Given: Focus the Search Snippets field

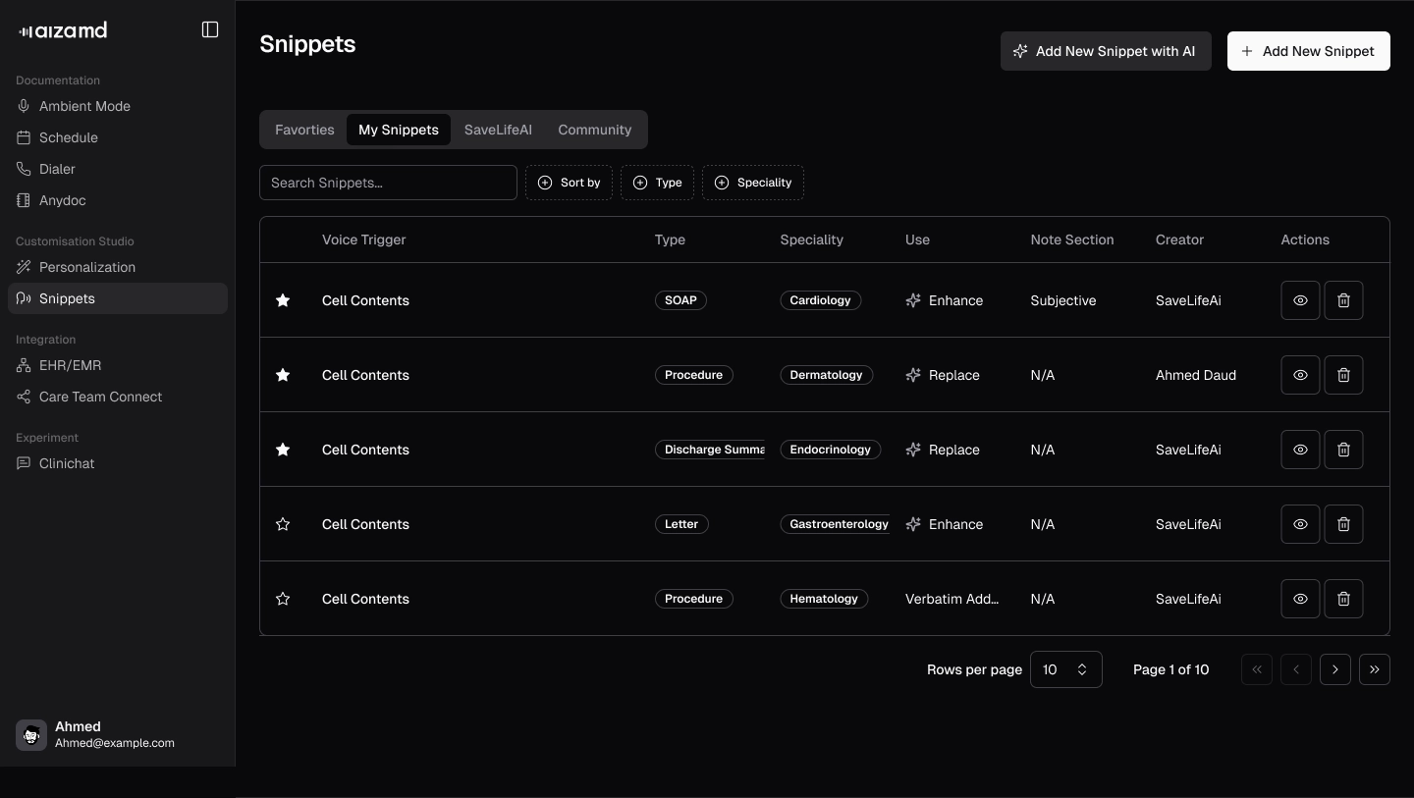Looking at the screenshot, I should 388,183.
